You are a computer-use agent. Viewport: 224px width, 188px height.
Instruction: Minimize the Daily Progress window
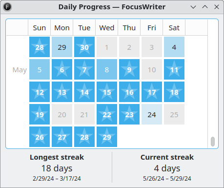193,7
